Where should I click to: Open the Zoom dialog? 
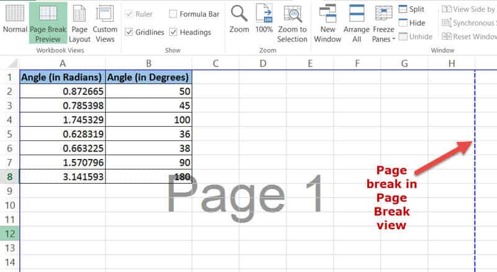tap(239, 19)
